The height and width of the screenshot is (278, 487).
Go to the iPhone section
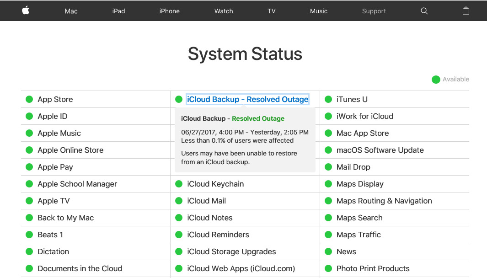169,11
